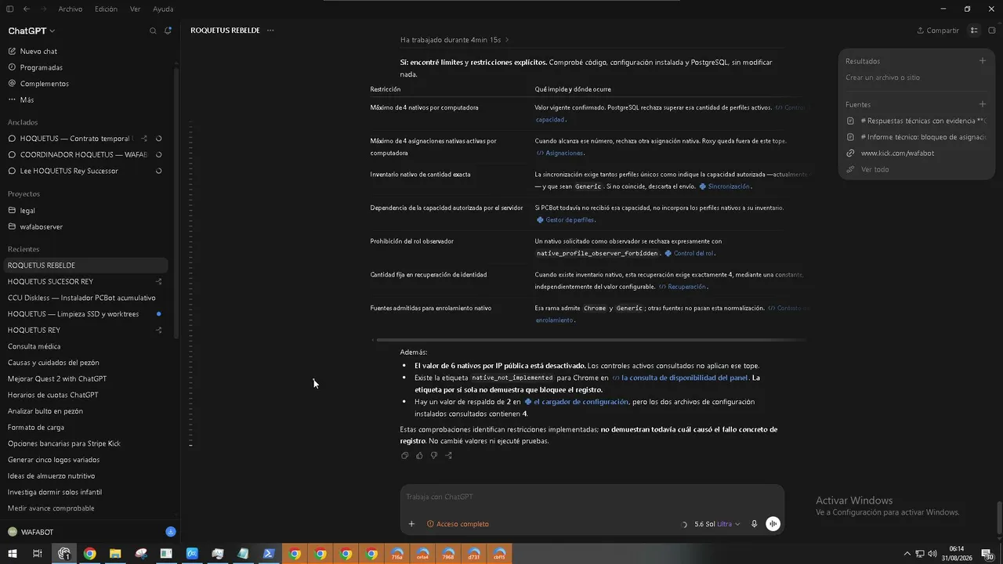Open the WAFABOT account menu

coord(31,532)
